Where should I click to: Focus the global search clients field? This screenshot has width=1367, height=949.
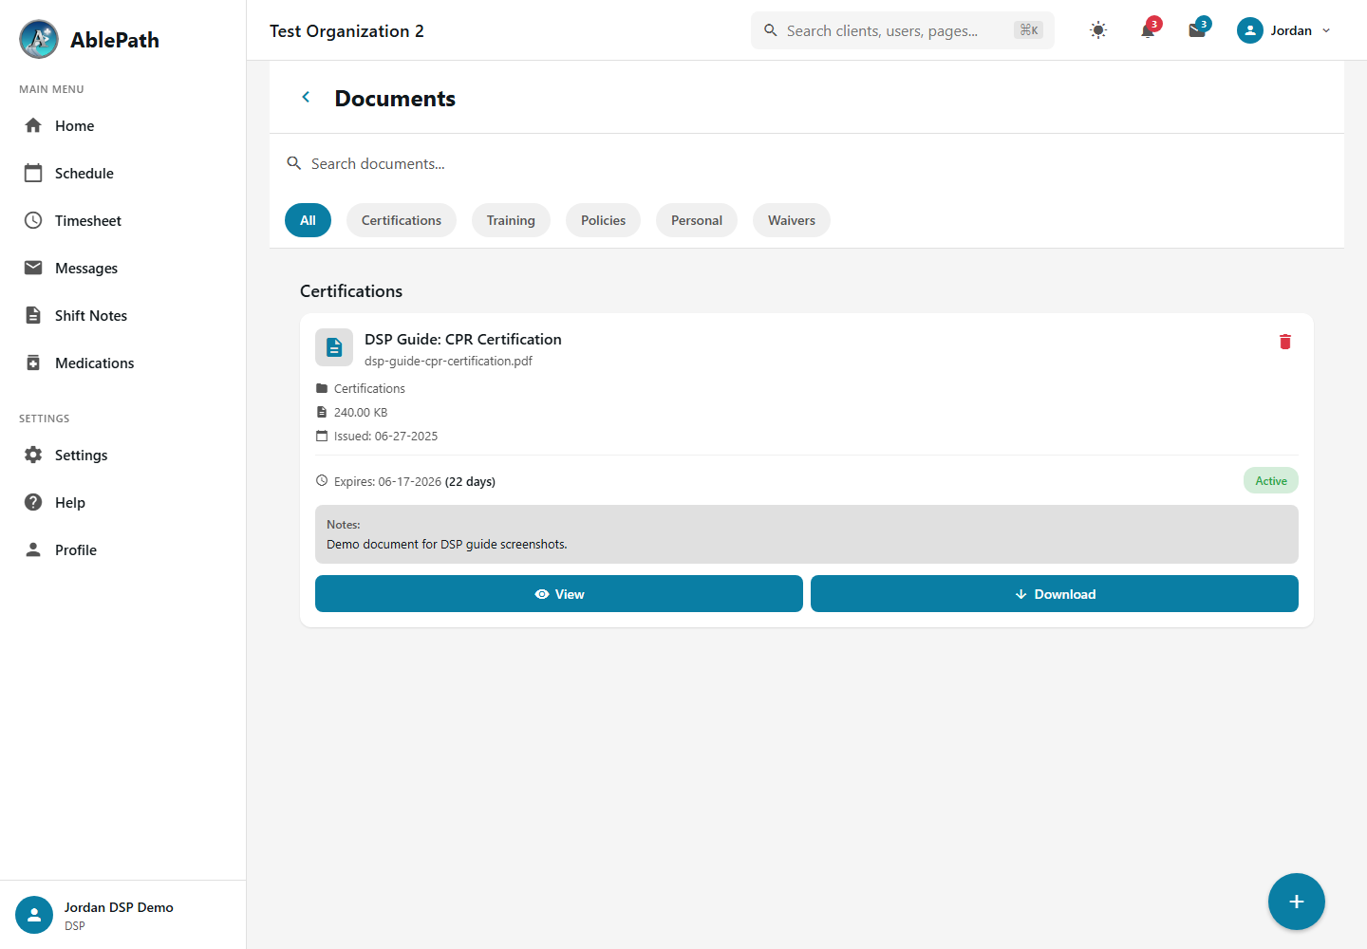[903, 30]
